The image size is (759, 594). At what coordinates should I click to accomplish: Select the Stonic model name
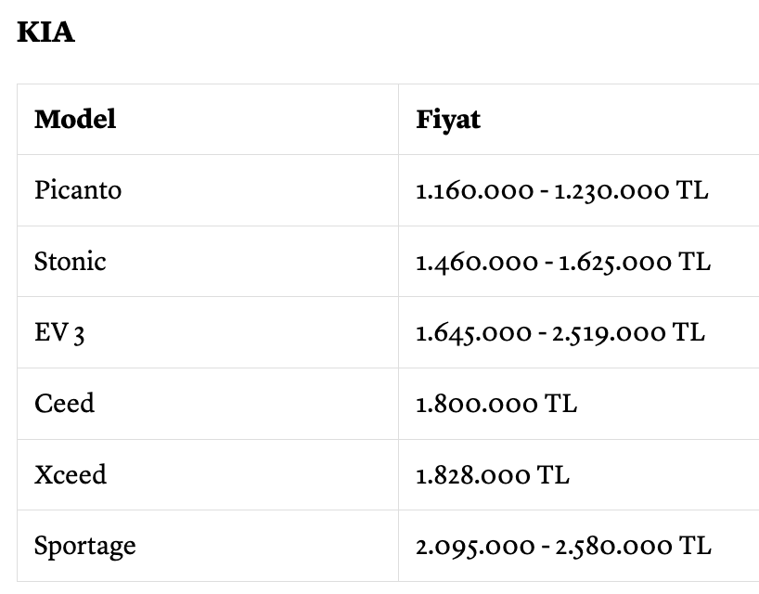pyautogui.click(x=71, y=262)
